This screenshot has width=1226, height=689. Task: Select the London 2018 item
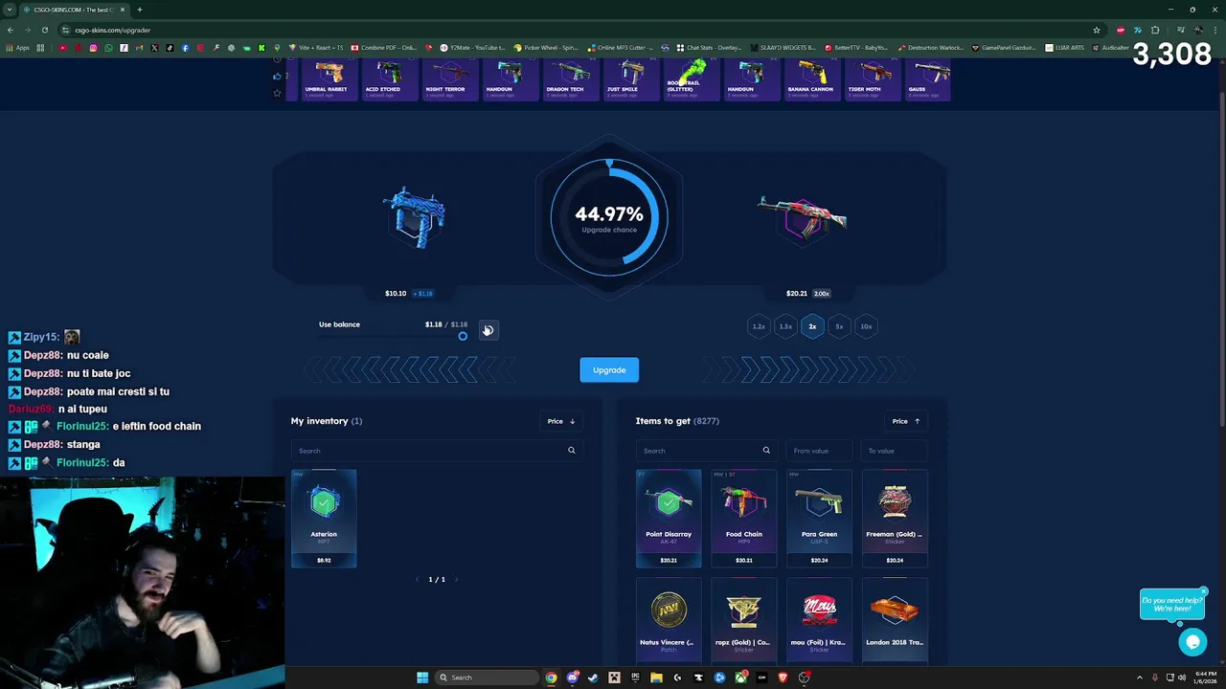pyautogui.click(x=895, y=620)
